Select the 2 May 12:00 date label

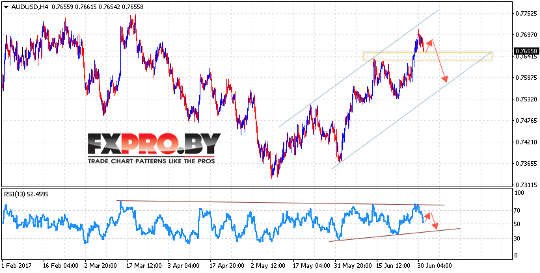[269, 266]
